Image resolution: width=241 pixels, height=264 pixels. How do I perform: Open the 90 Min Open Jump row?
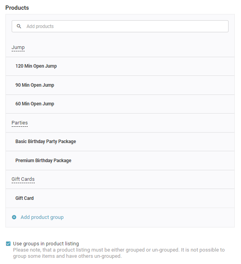(x=35, y=85)
